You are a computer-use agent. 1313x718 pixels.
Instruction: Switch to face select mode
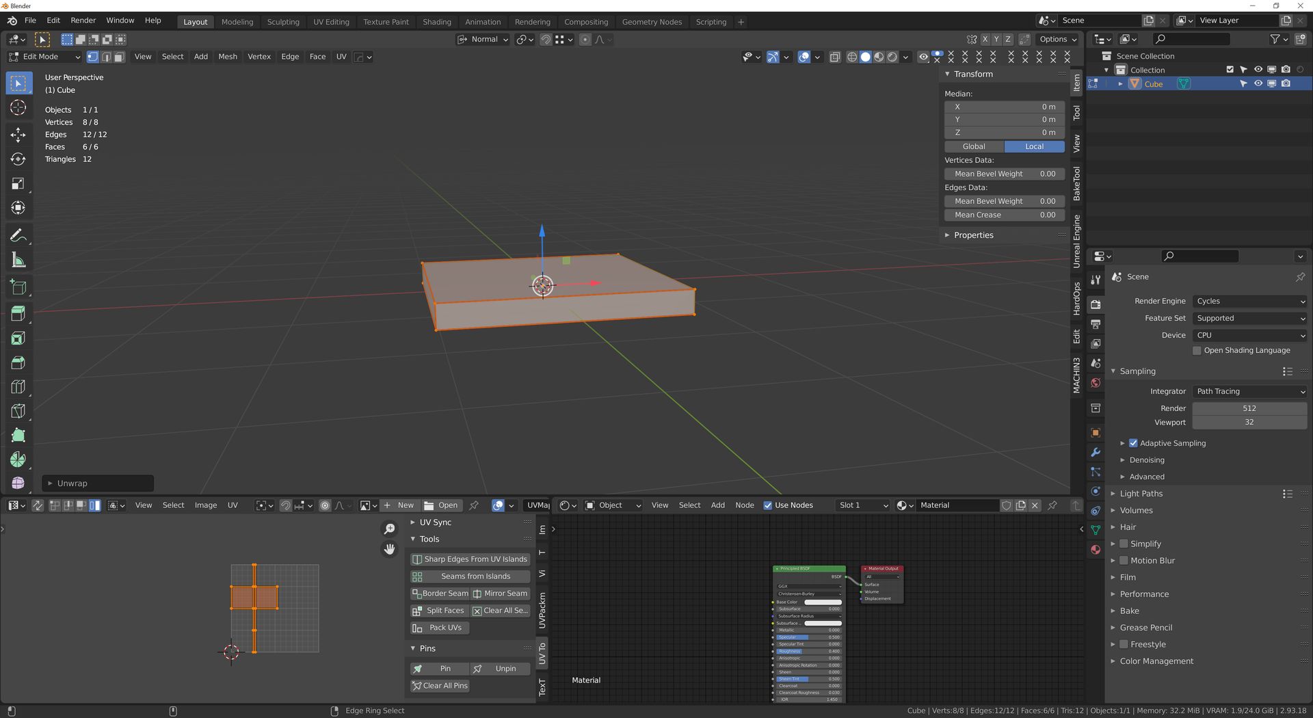(x=119, y=57)
